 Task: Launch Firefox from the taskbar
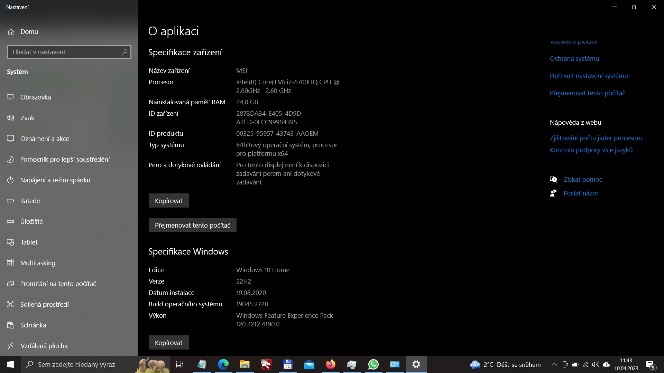pos(331,364)
